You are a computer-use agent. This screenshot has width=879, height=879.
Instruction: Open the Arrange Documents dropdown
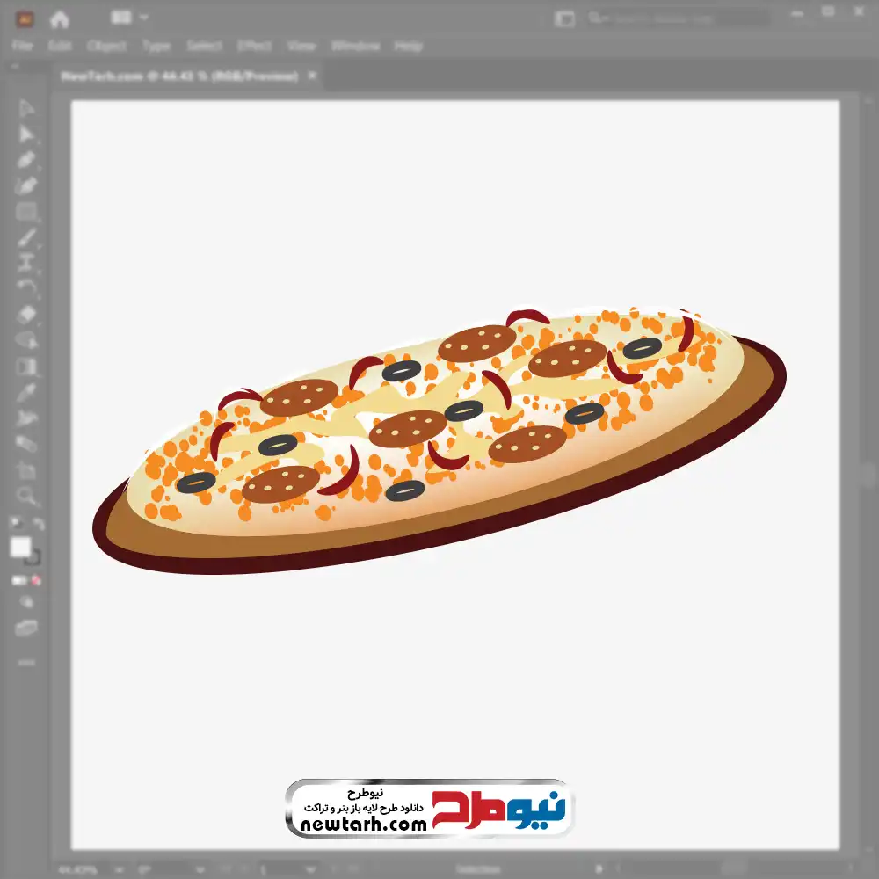click(x=130, y=18)
